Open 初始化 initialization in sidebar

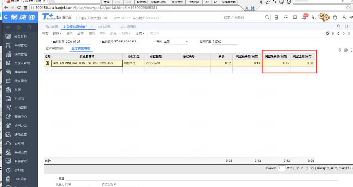tap(19, 170)
